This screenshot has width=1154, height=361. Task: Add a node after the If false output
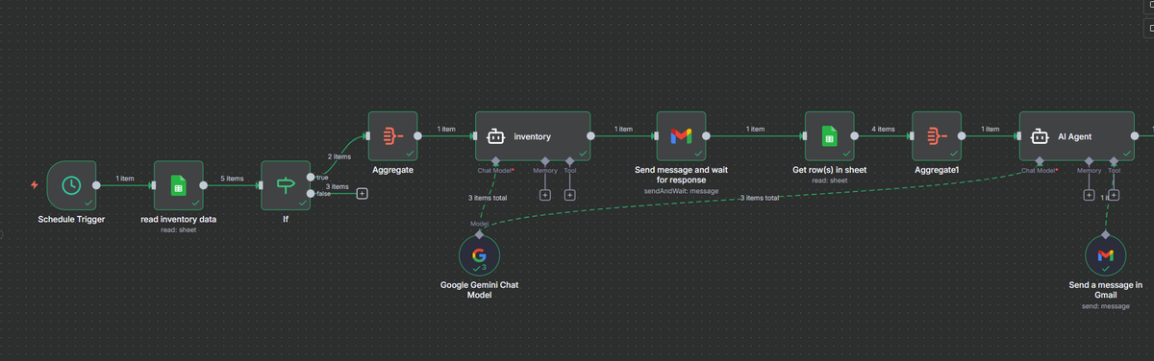(x=362, y=193)
